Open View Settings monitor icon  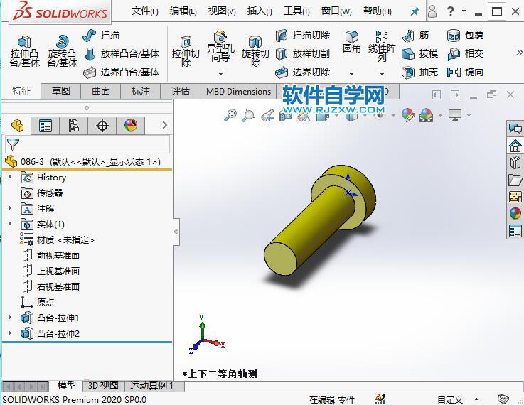pyautogui.click(x=455, y=115)
